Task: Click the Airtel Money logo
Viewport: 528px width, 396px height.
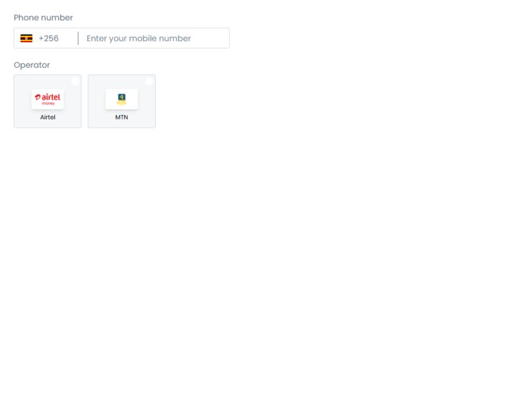Action: pos(48,99)
